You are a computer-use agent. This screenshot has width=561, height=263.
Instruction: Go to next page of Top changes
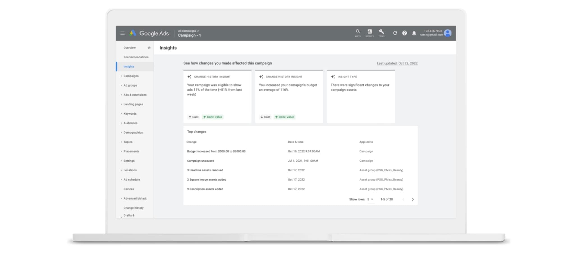pyautogui.click(x=413, y=199)
